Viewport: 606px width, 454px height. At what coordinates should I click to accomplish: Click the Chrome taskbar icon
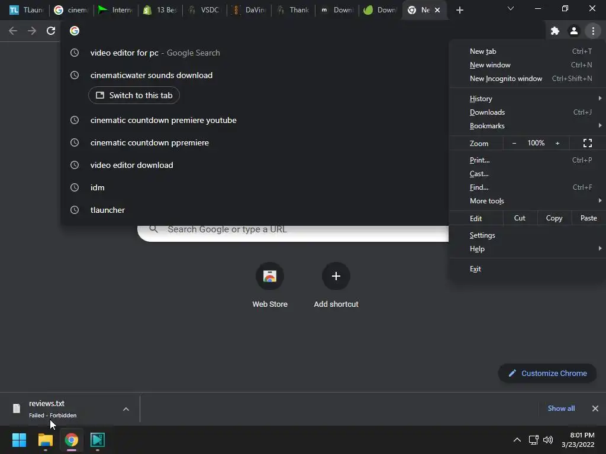point(72,440)
